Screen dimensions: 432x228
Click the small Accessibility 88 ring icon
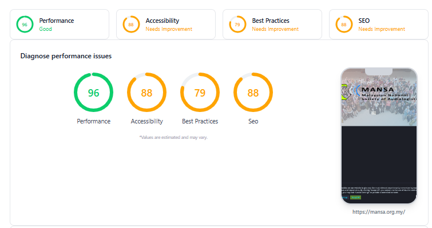(131, 25)
